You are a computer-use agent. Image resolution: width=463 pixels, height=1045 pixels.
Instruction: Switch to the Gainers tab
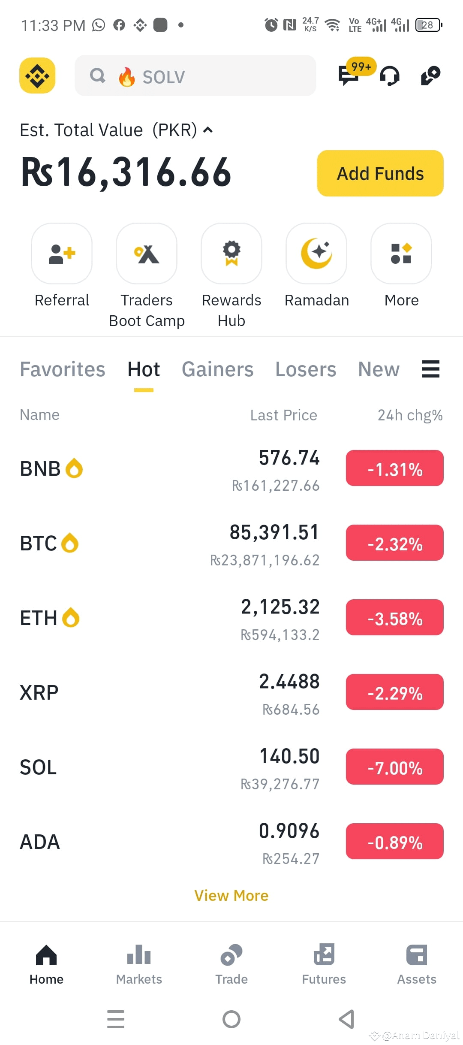coord(218,369)
